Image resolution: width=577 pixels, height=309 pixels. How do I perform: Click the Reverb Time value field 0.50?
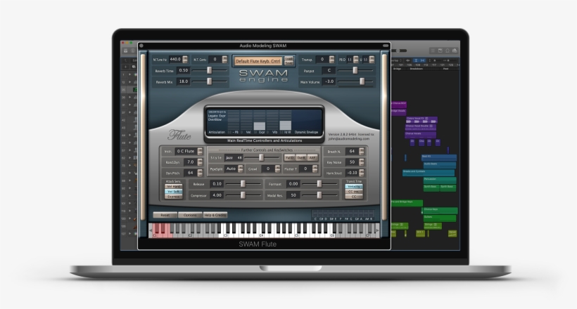pos(183,70)
